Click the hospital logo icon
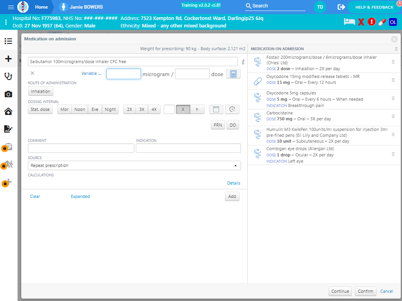402x301 pixels. click(x=23, y=7)
